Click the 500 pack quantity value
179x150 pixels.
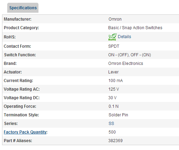[112, 132]
